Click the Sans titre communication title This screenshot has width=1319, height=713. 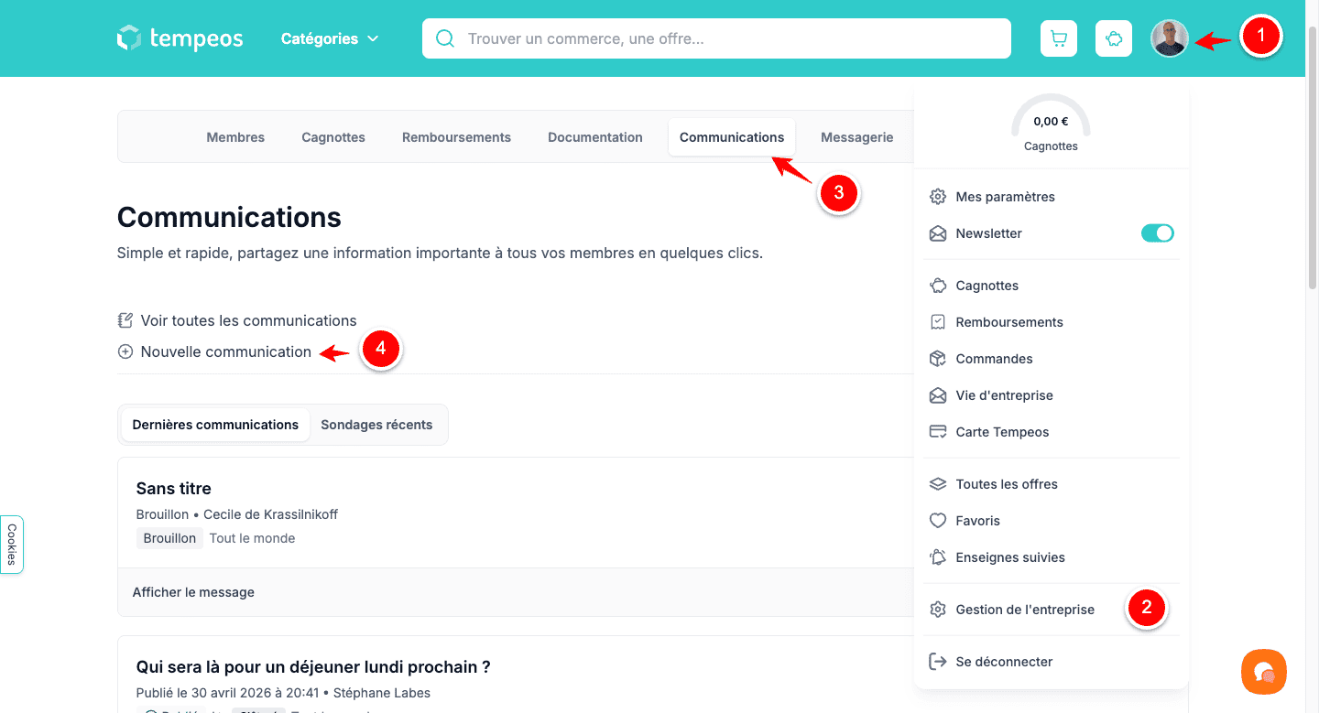[173, 489]
